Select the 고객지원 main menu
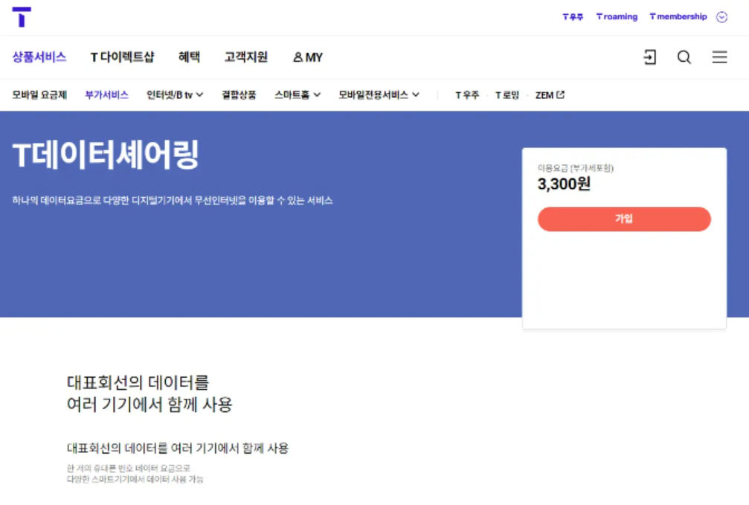This screenshot has width=749, height=505. [x=246, y=57]
